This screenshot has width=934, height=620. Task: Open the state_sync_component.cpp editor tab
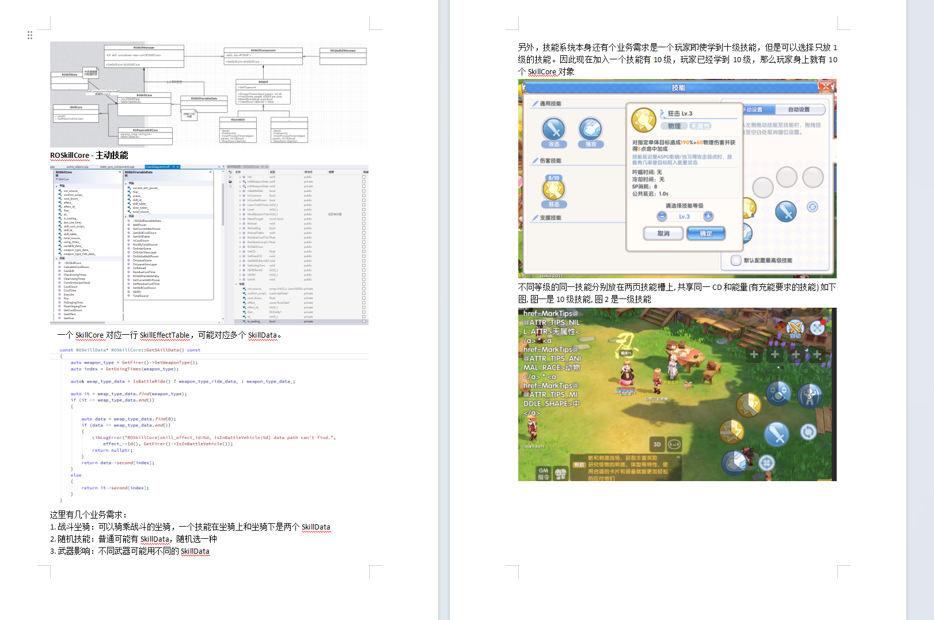[x=117, y=167]
